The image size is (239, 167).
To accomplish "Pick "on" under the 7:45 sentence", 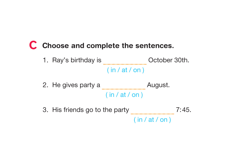I will [x=163, y=120].
